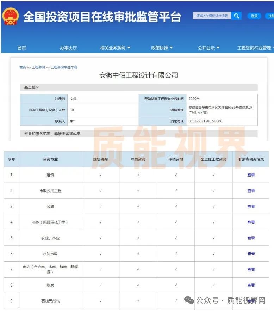
Task: Click the contact name 朱*
Action: tap(72, 121)
